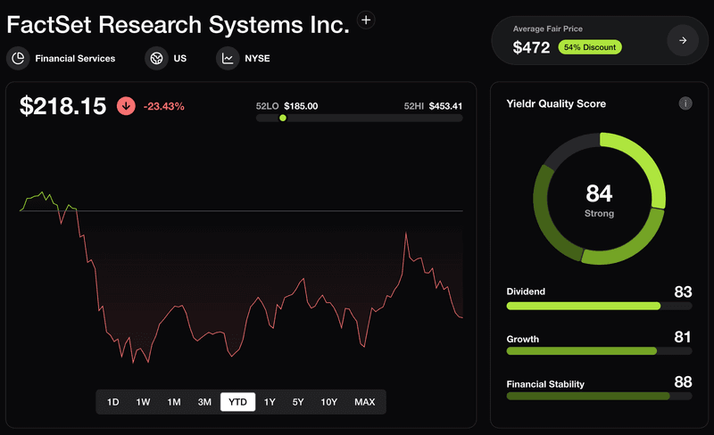This screenshot has width=714, height=435.
Task: Open Average Fair Price details arrow
Action: (683, 40)
